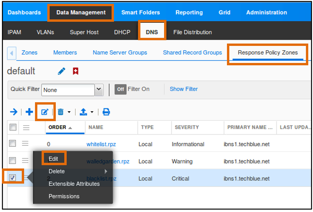
Task: Click the Show Filter link
Action: coord(183,89)
